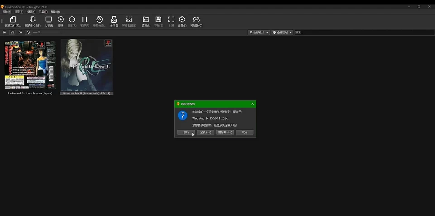Image resolution: width=435 pixels, height=216 pixels.
Task: Select the Parasite Eve II cover
Action: (x=87, y=66)
